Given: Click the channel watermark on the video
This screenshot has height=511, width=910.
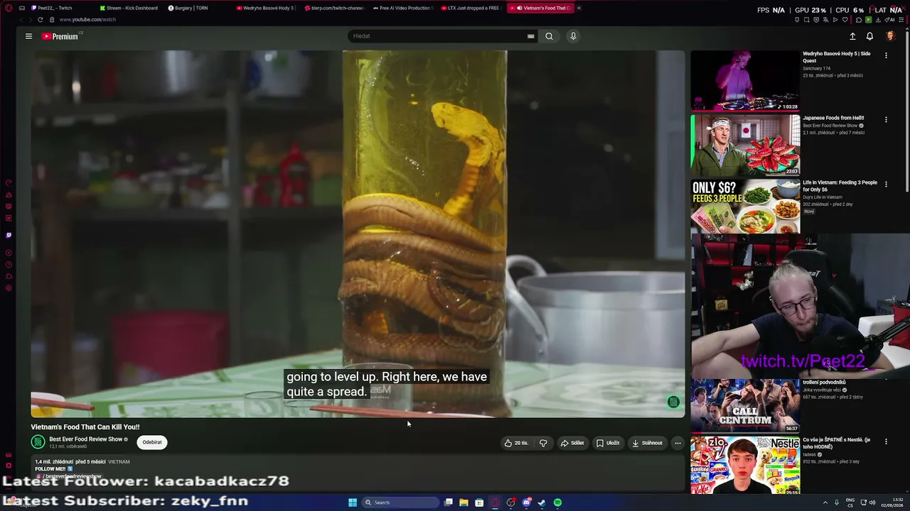Looking at the screenshot, I should [x=673, y=402].
